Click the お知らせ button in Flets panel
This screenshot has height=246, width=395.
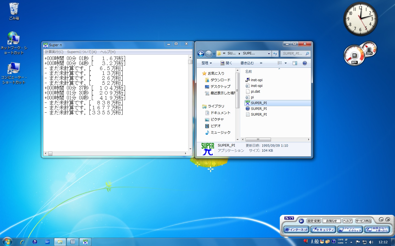click(x=331, y=221)
